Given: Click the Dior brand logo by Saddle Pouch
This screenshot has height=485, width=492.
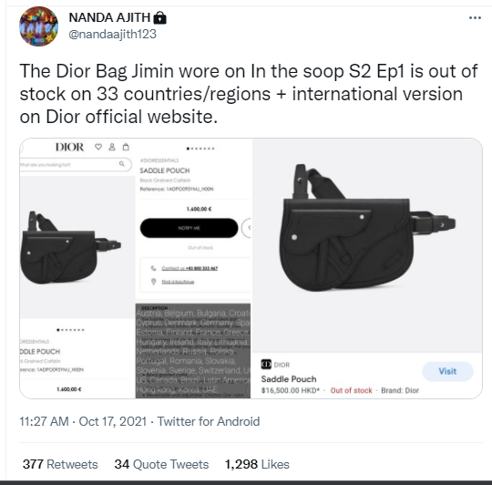Looking at the screenshot, I should click(x=266, y=365).
